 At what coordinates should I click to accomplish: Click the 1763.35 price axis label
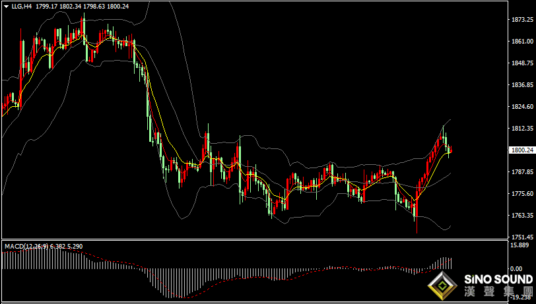tap(521, 216)
